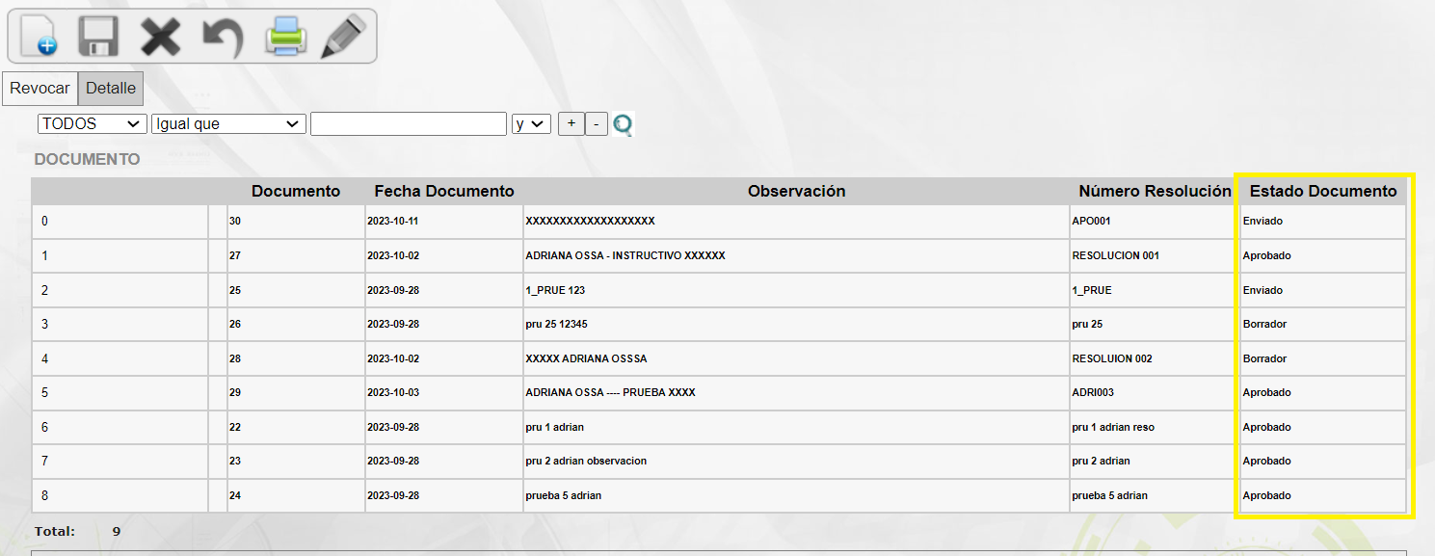This screenshot has height=556, width=1435.
Task: Click the new document icon
Action: tap(39, 37)
